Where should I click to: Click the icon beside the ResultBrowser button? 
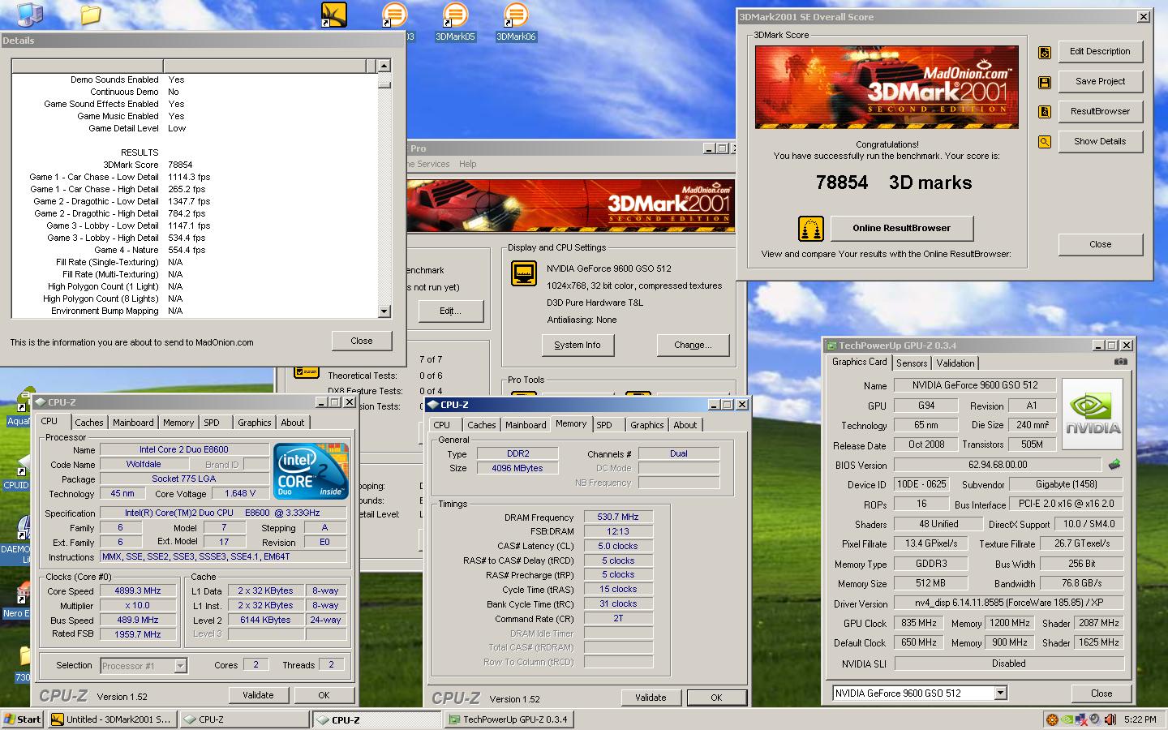tap(1045, 112)
